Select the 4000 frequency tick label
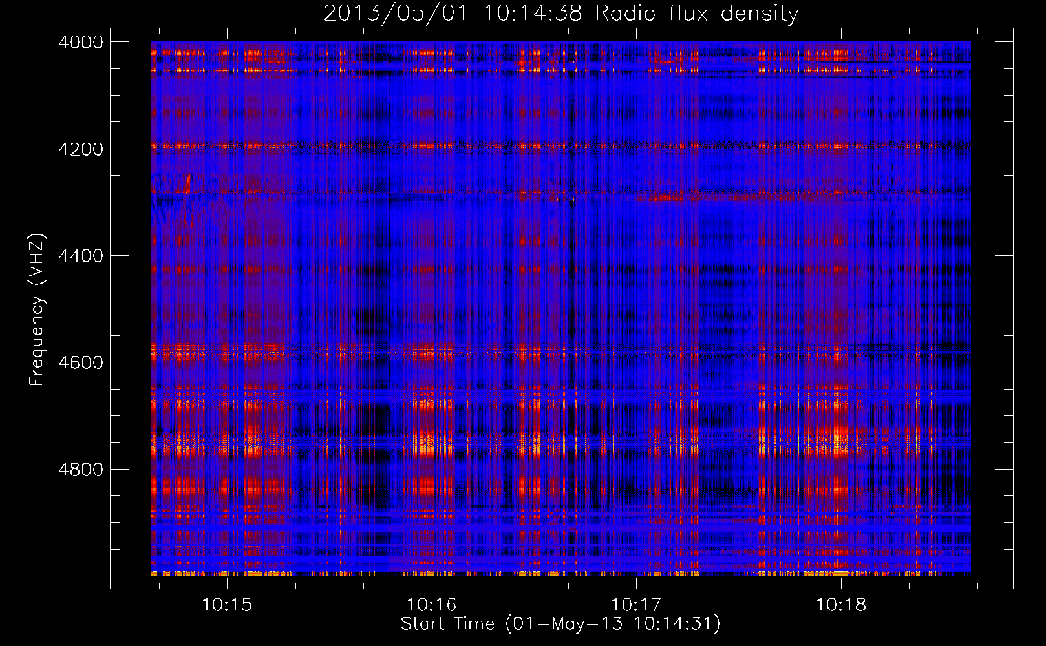The width and height of the screenshot is (1046, 646). click(81, 42)
